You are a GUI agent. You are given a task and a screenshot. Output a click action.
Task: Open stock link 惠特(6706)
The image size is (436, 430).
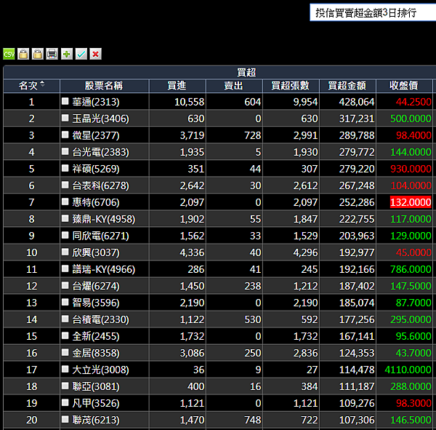[96, 202]
